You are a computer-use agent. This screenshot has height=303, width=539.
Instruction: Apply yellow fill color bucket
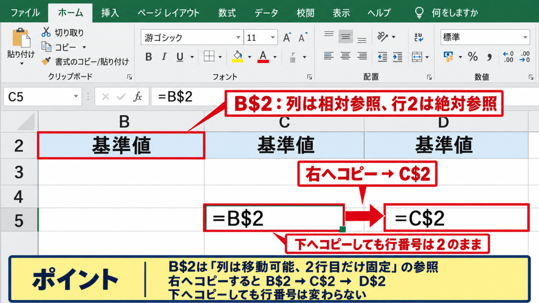pyautogui.click(x=238, y=57)
